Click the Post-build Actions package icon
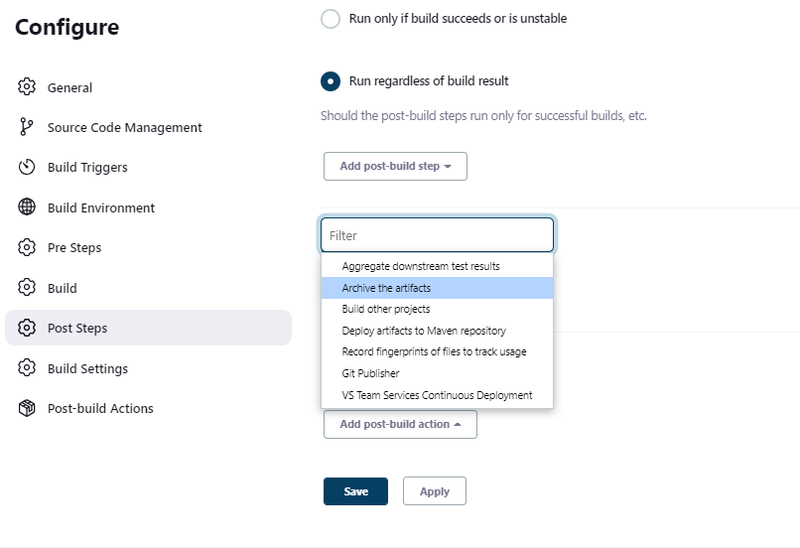800x548 pixels. pyautogui.click(x=27, y=408)
